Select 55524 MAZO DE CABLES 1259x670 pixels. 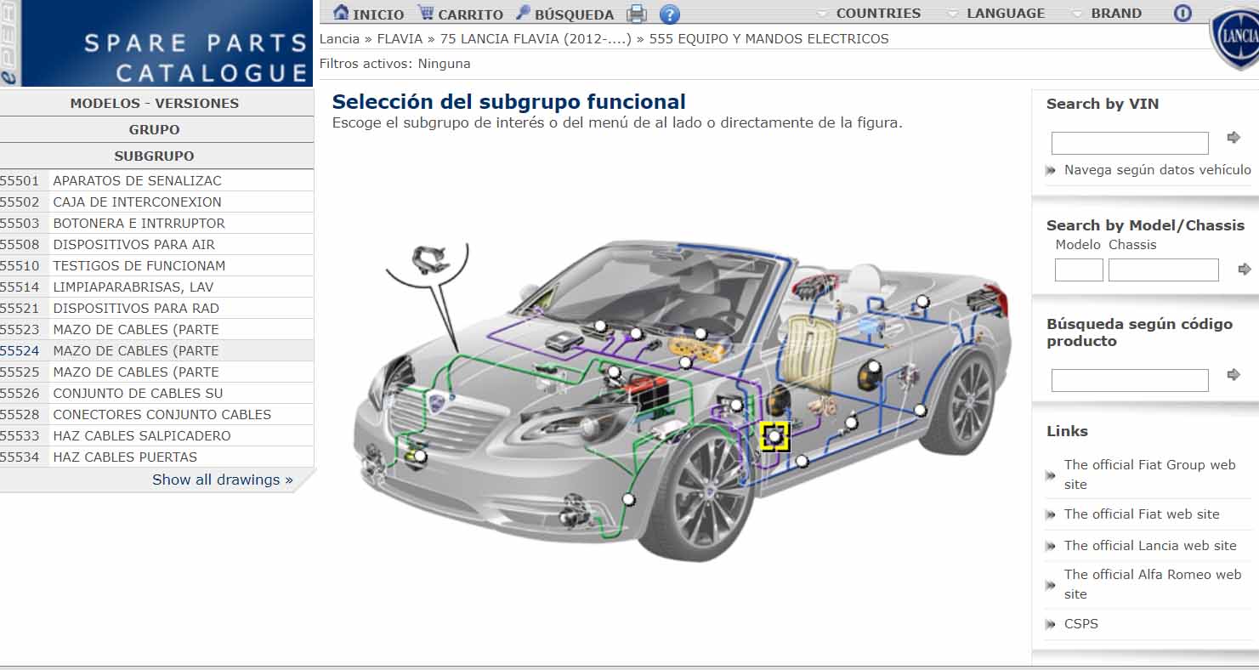(156, 350)
